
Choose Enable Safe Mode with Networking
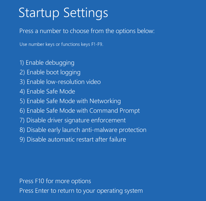click(70, 101)
